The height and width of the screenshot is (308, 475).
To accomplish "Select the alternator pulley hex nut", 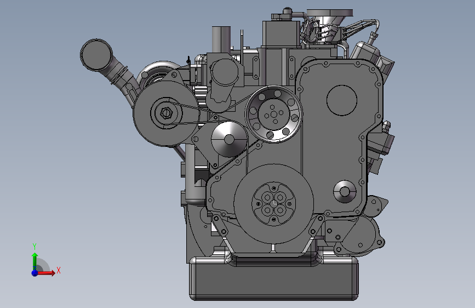I will 166,113.
